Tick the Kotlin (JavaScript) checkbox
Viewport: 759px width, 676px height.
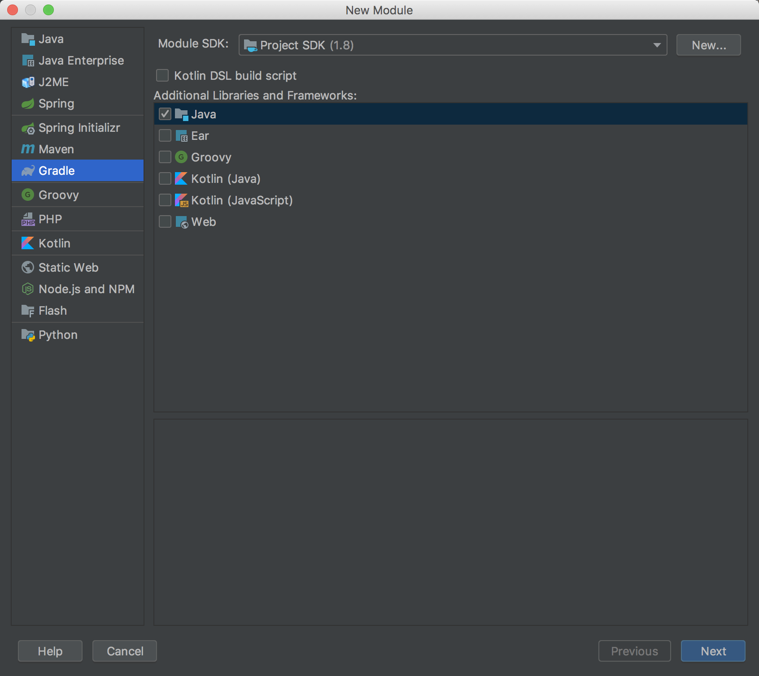pos(165,200)
